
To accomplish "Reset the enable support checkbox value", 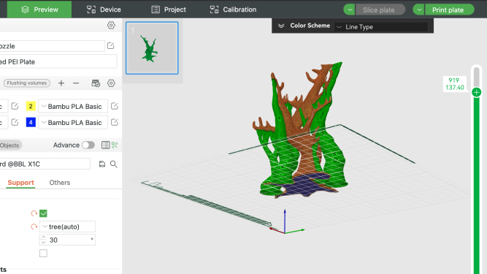I will point(34,213).
